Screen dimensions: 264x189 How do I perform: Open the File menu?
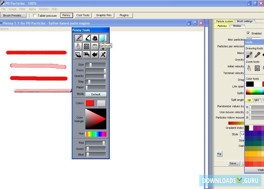coord(3,9)
